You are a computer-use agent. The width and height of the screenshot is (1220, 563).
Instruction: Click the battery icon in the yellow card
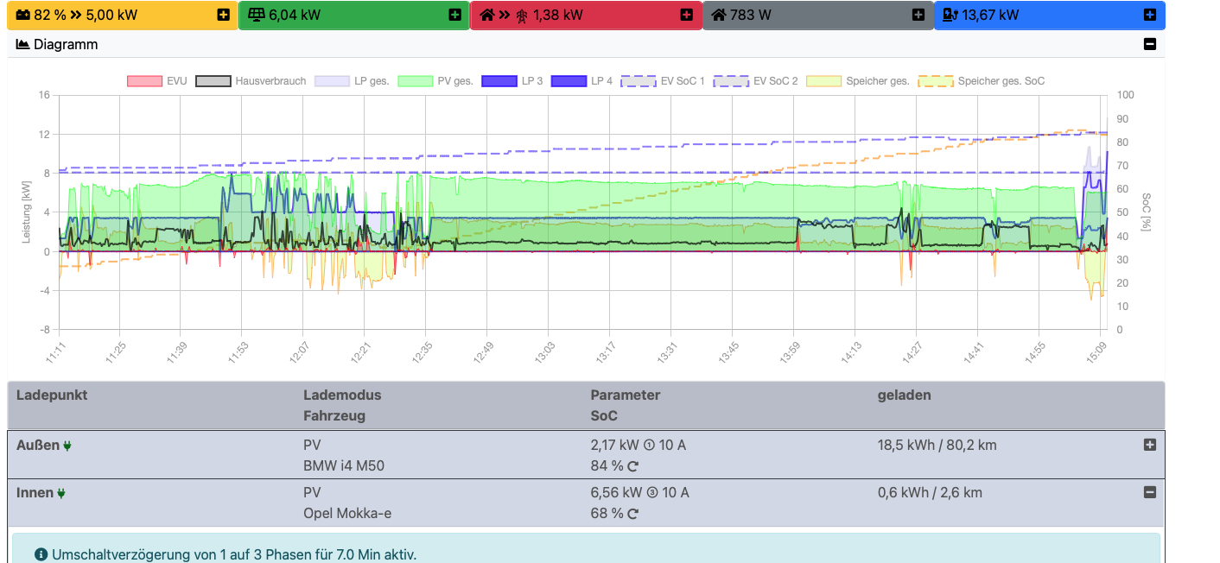[x=22, y=15]
